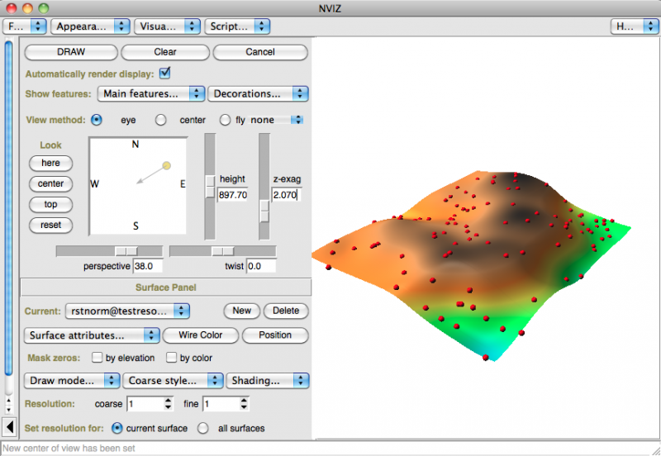Click the left-arrow panel collapse icon
Image resolution: width=661 pixels, height=456 pixels.
click(9, 427)
